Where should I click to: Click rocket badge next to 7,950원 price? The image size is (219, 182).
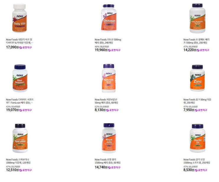tap(201, 110)
